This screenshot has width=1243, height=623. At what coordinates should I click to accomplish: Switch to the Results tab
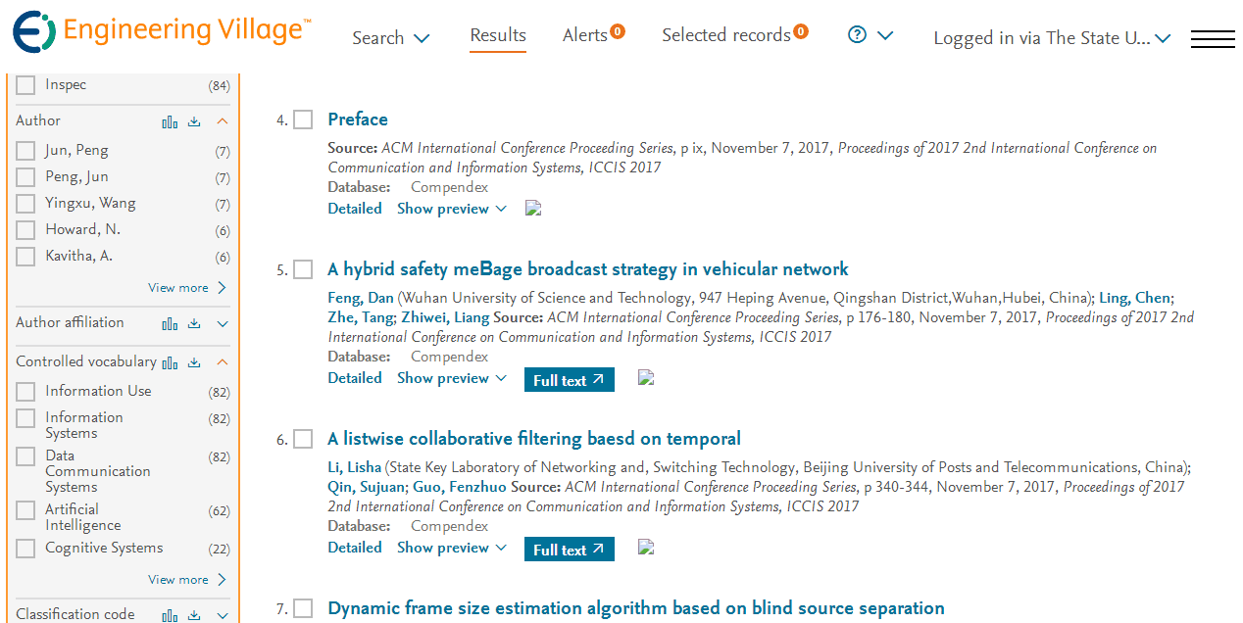coord(498,35)
